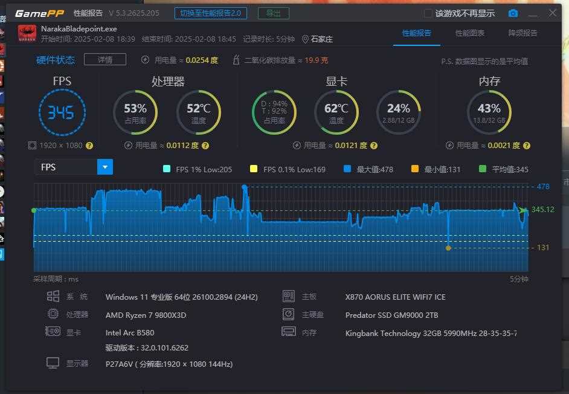569x394 pixels.
Task: Click the Kingbank Technology 32GB memory text
Action: (x=431, y=333)
